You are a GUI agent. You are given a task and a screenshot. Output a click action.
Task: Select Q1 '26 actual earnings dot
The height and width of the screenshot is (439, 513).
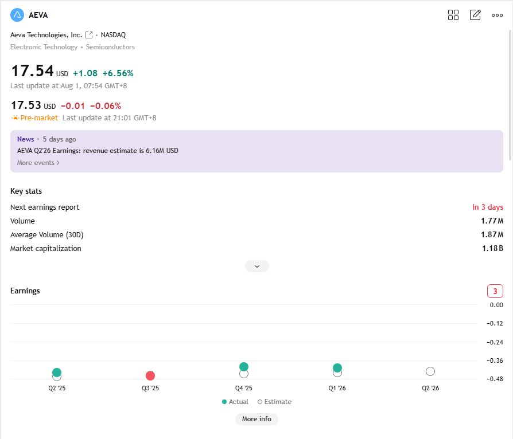click(337, 368)
